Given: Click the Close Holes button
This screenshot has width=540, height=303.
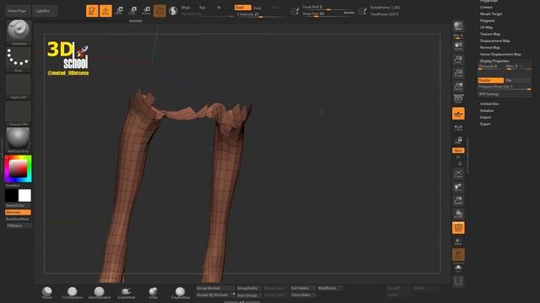Looking at the screenshot, I should click(x=303, y=295).
